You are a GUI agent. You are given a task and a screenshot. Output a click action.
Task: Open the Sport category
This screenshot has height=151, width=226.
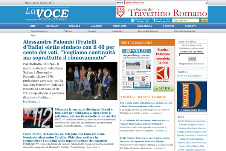34,35
